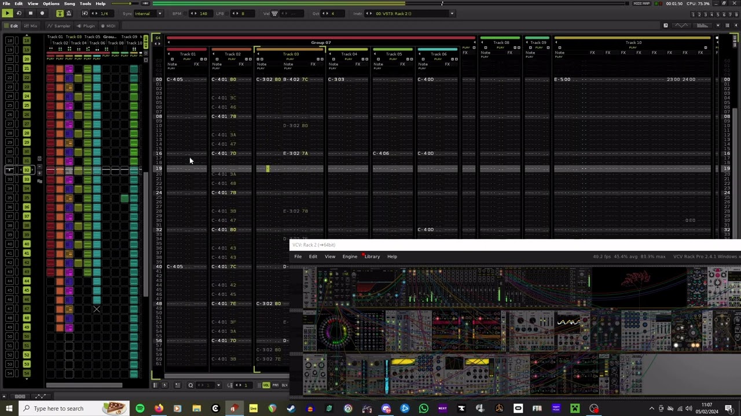Toggle block loop button
The width and height of the screenshot is (741, 416).
pos(85,13)
